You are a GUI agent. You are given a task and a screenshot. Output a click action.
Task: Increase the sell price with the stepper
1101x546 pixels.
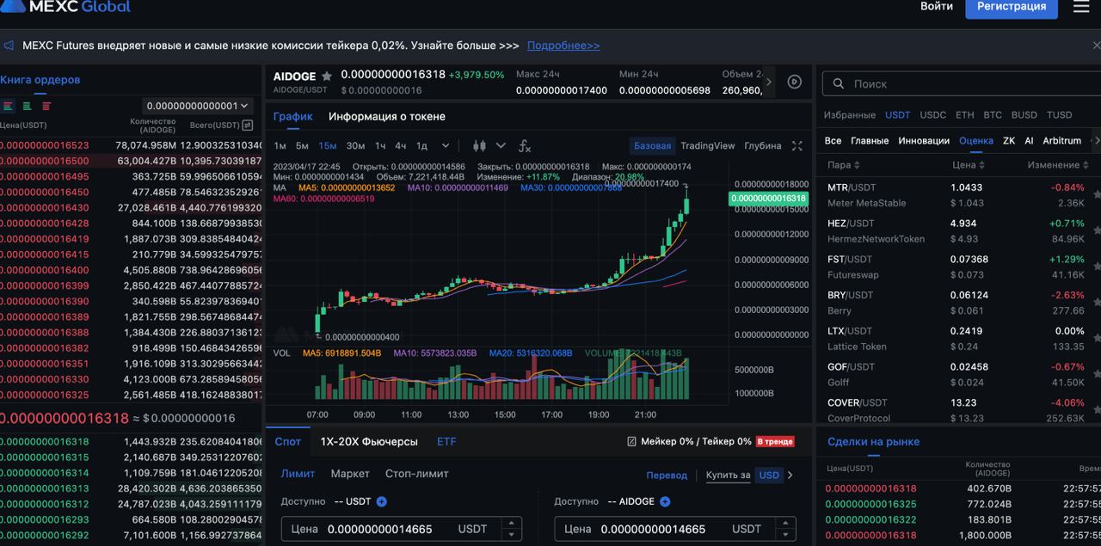pyautogui.click(x=786, y=523)
